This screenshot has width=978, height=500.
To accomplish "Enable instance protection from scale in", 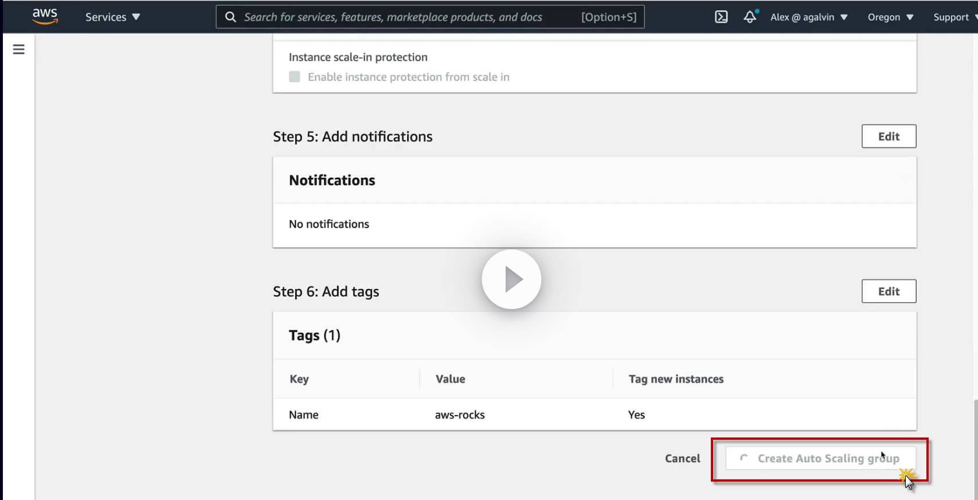I will click(x=295, y=77).
